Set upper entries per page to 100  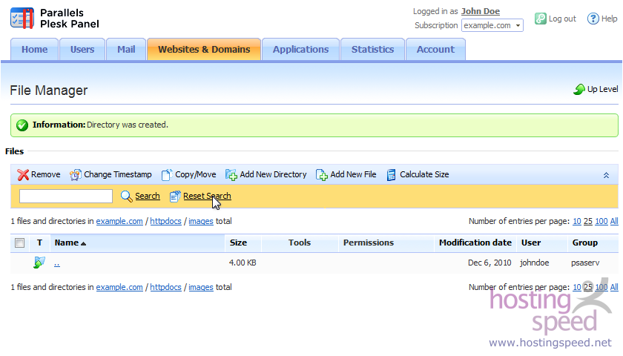[601, 221]
